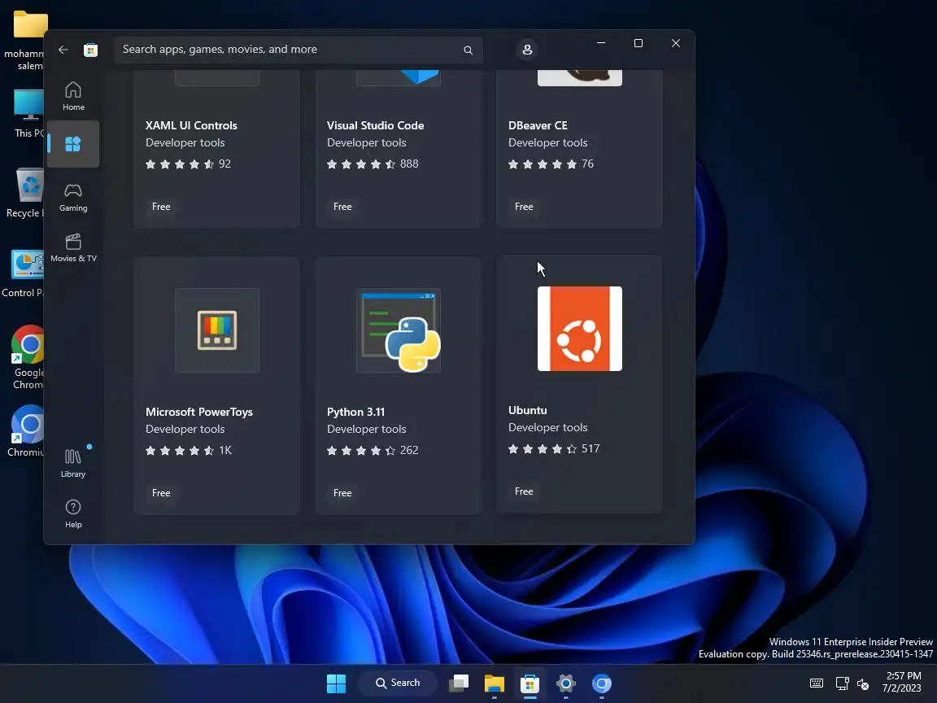Open Settings gear on taskbar
The image size is (937, 703).
(566, 683)
